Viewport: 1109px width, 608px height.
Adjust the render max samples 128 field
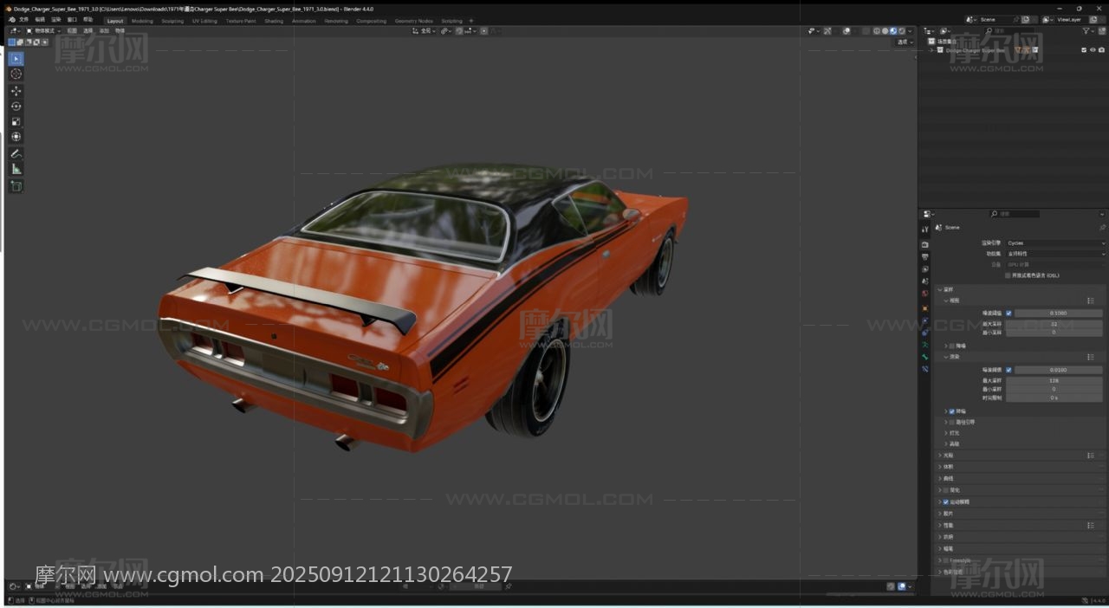[1054, 380]
